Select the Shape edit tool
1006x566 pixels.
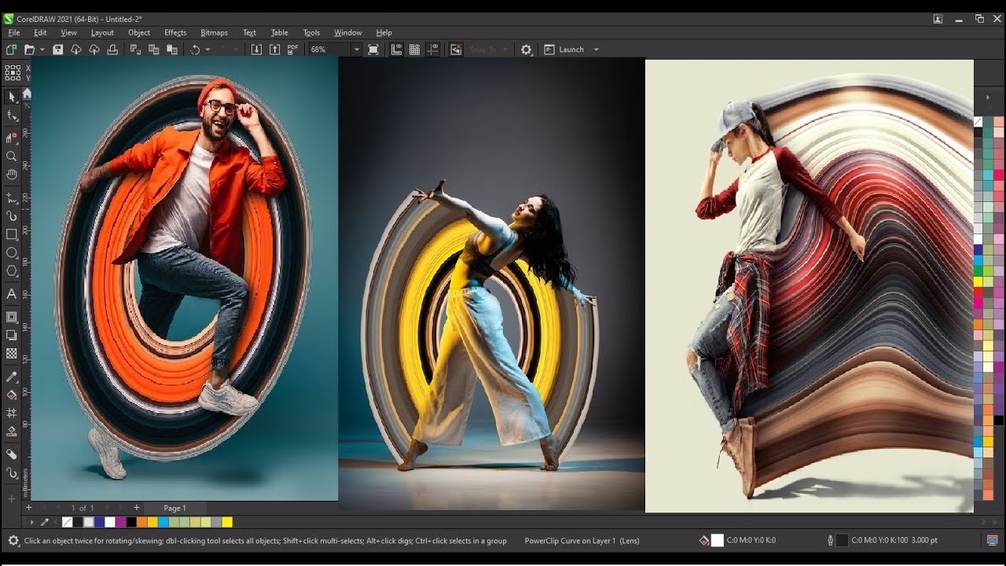(12, 116)
